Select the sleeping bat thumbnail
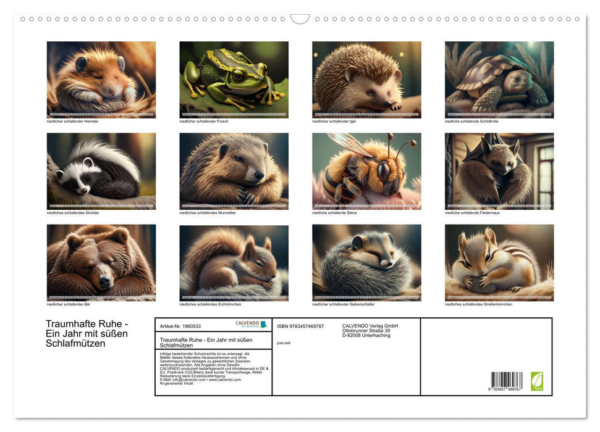Viewport: 600px width, 432px height. point(499,171)
